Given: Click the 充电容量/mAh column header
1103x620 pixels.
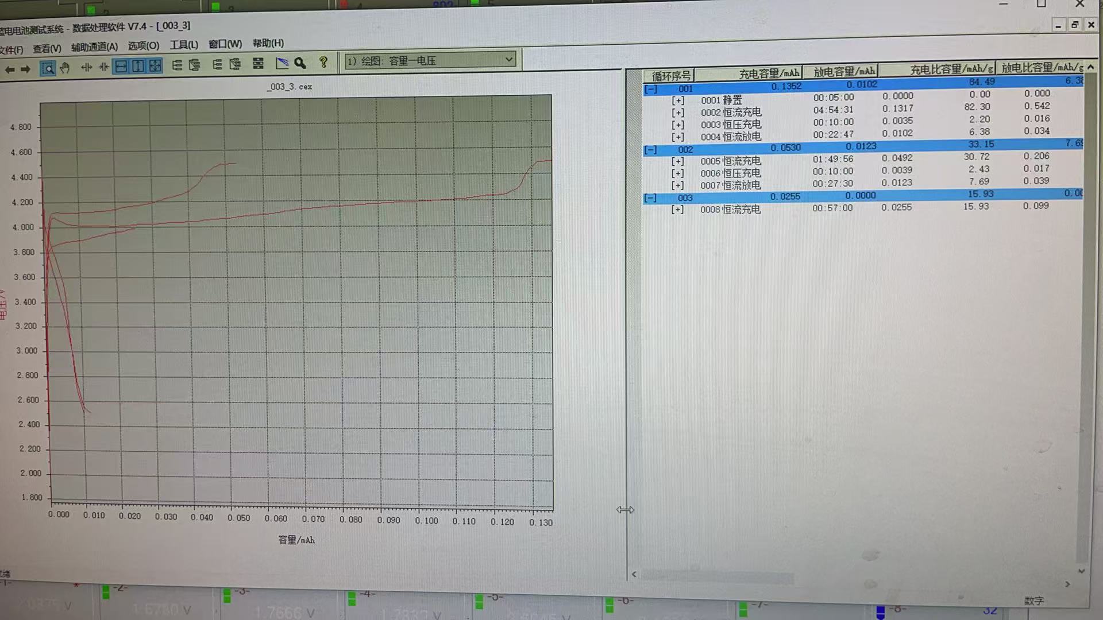Looking at the screenshot, I should click(768, 73).
